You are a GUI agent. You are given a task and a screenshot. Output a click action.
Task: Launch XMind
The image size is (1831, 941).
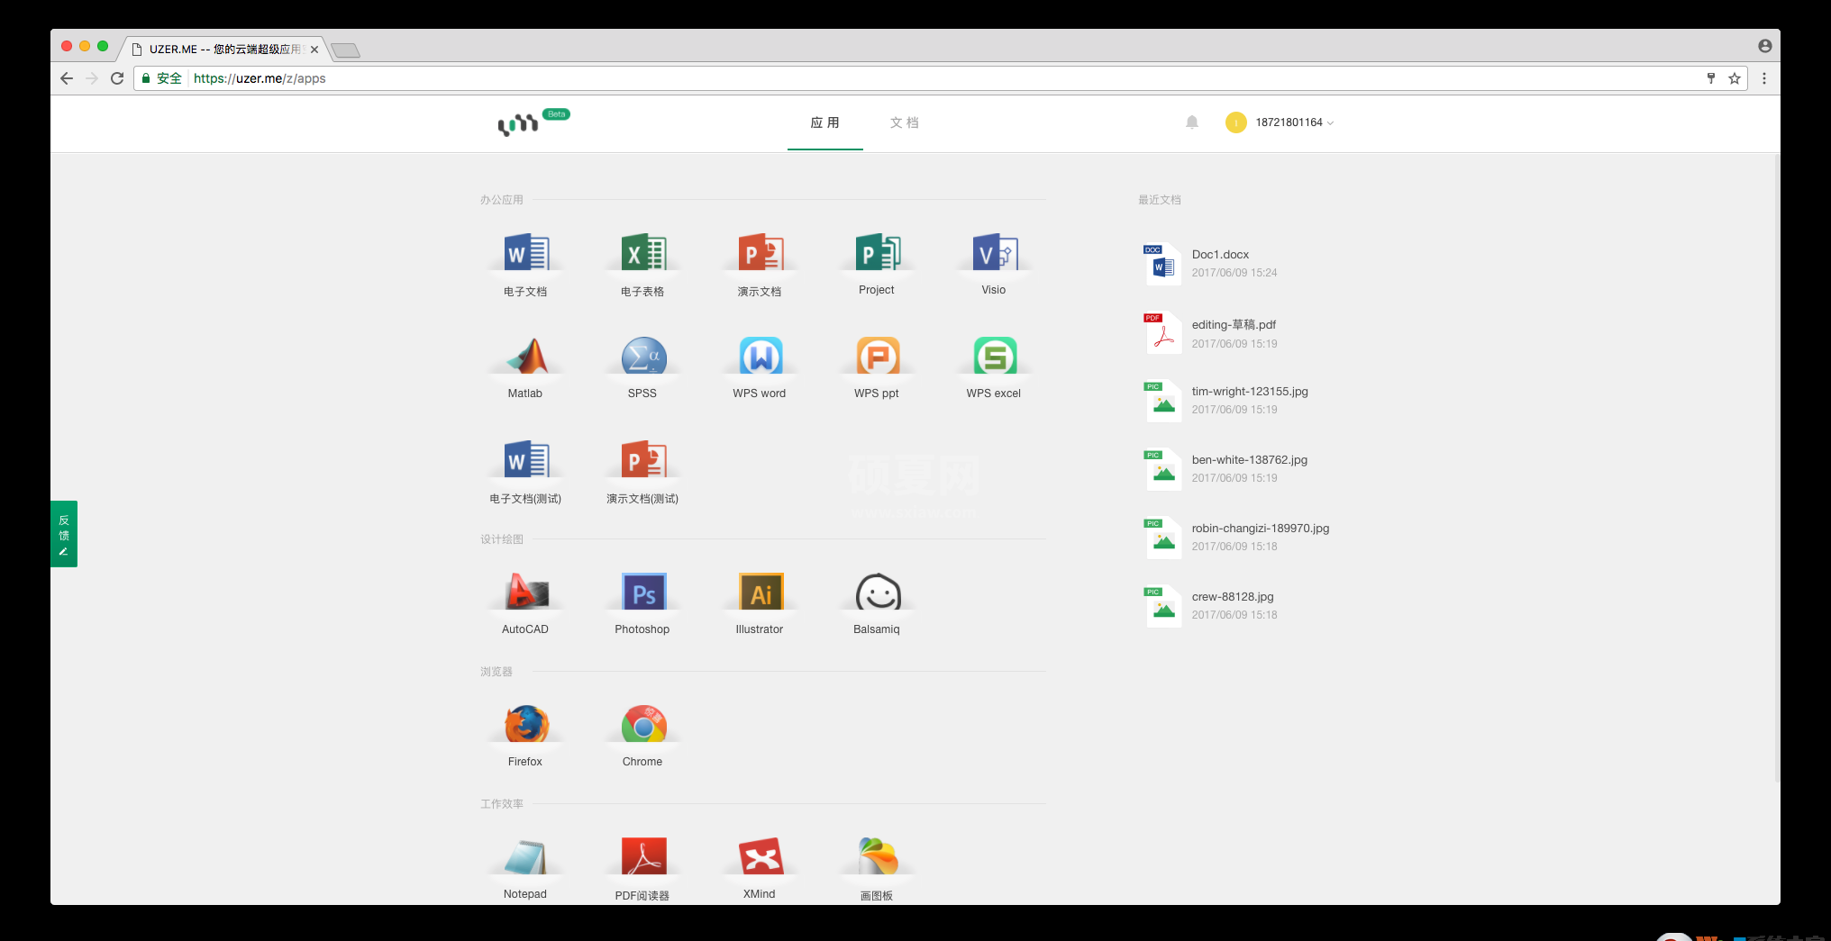click(x=761, y=857)
